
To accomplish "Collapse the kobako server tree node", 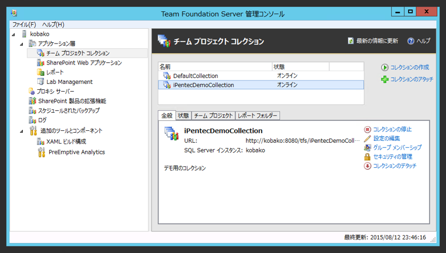I will coord(13,35).
